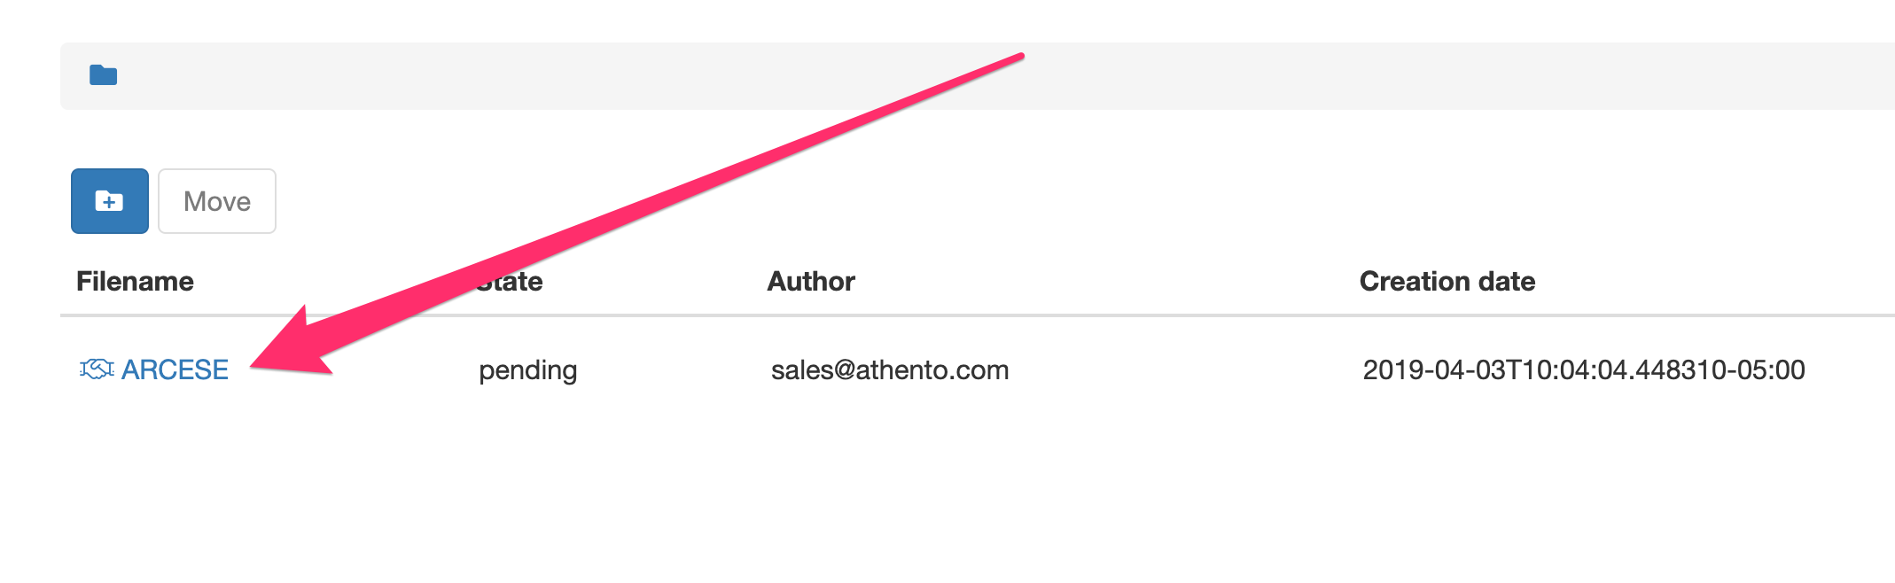The image size is (1895, 583).
Task: Click the horizontal divider under the table headers
Action: 975,315
